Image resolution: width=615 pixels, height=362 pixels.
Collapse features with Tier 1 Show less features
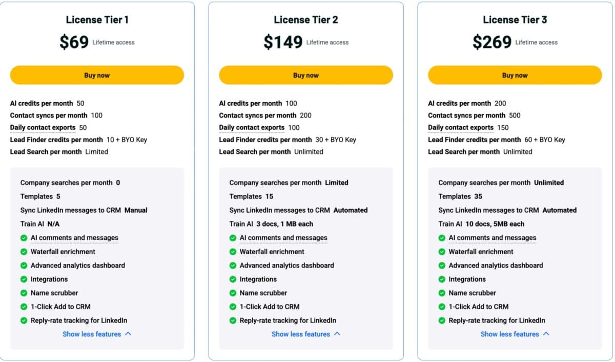click(97, 334)
